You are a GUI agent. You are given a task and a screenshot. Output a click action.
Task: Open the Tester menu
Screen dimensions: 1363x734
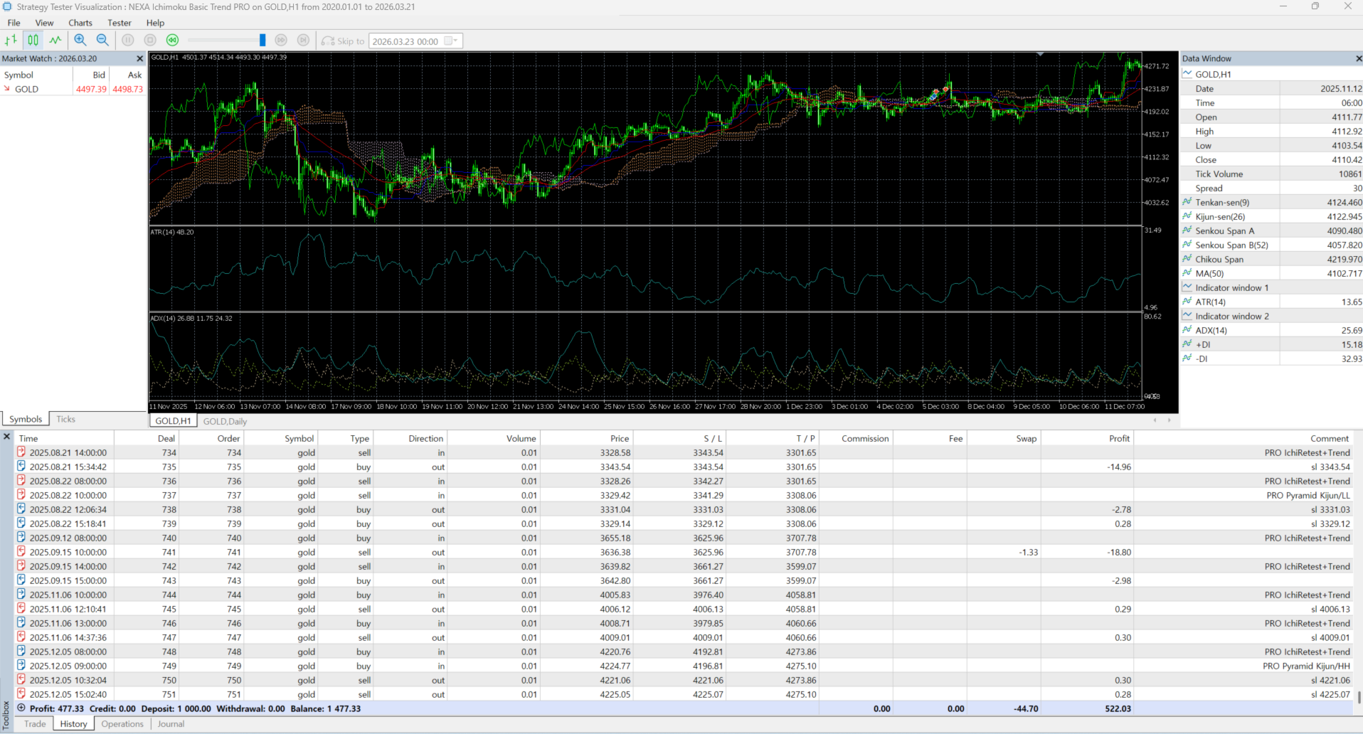pyautogui.click(x=119, y=23)
